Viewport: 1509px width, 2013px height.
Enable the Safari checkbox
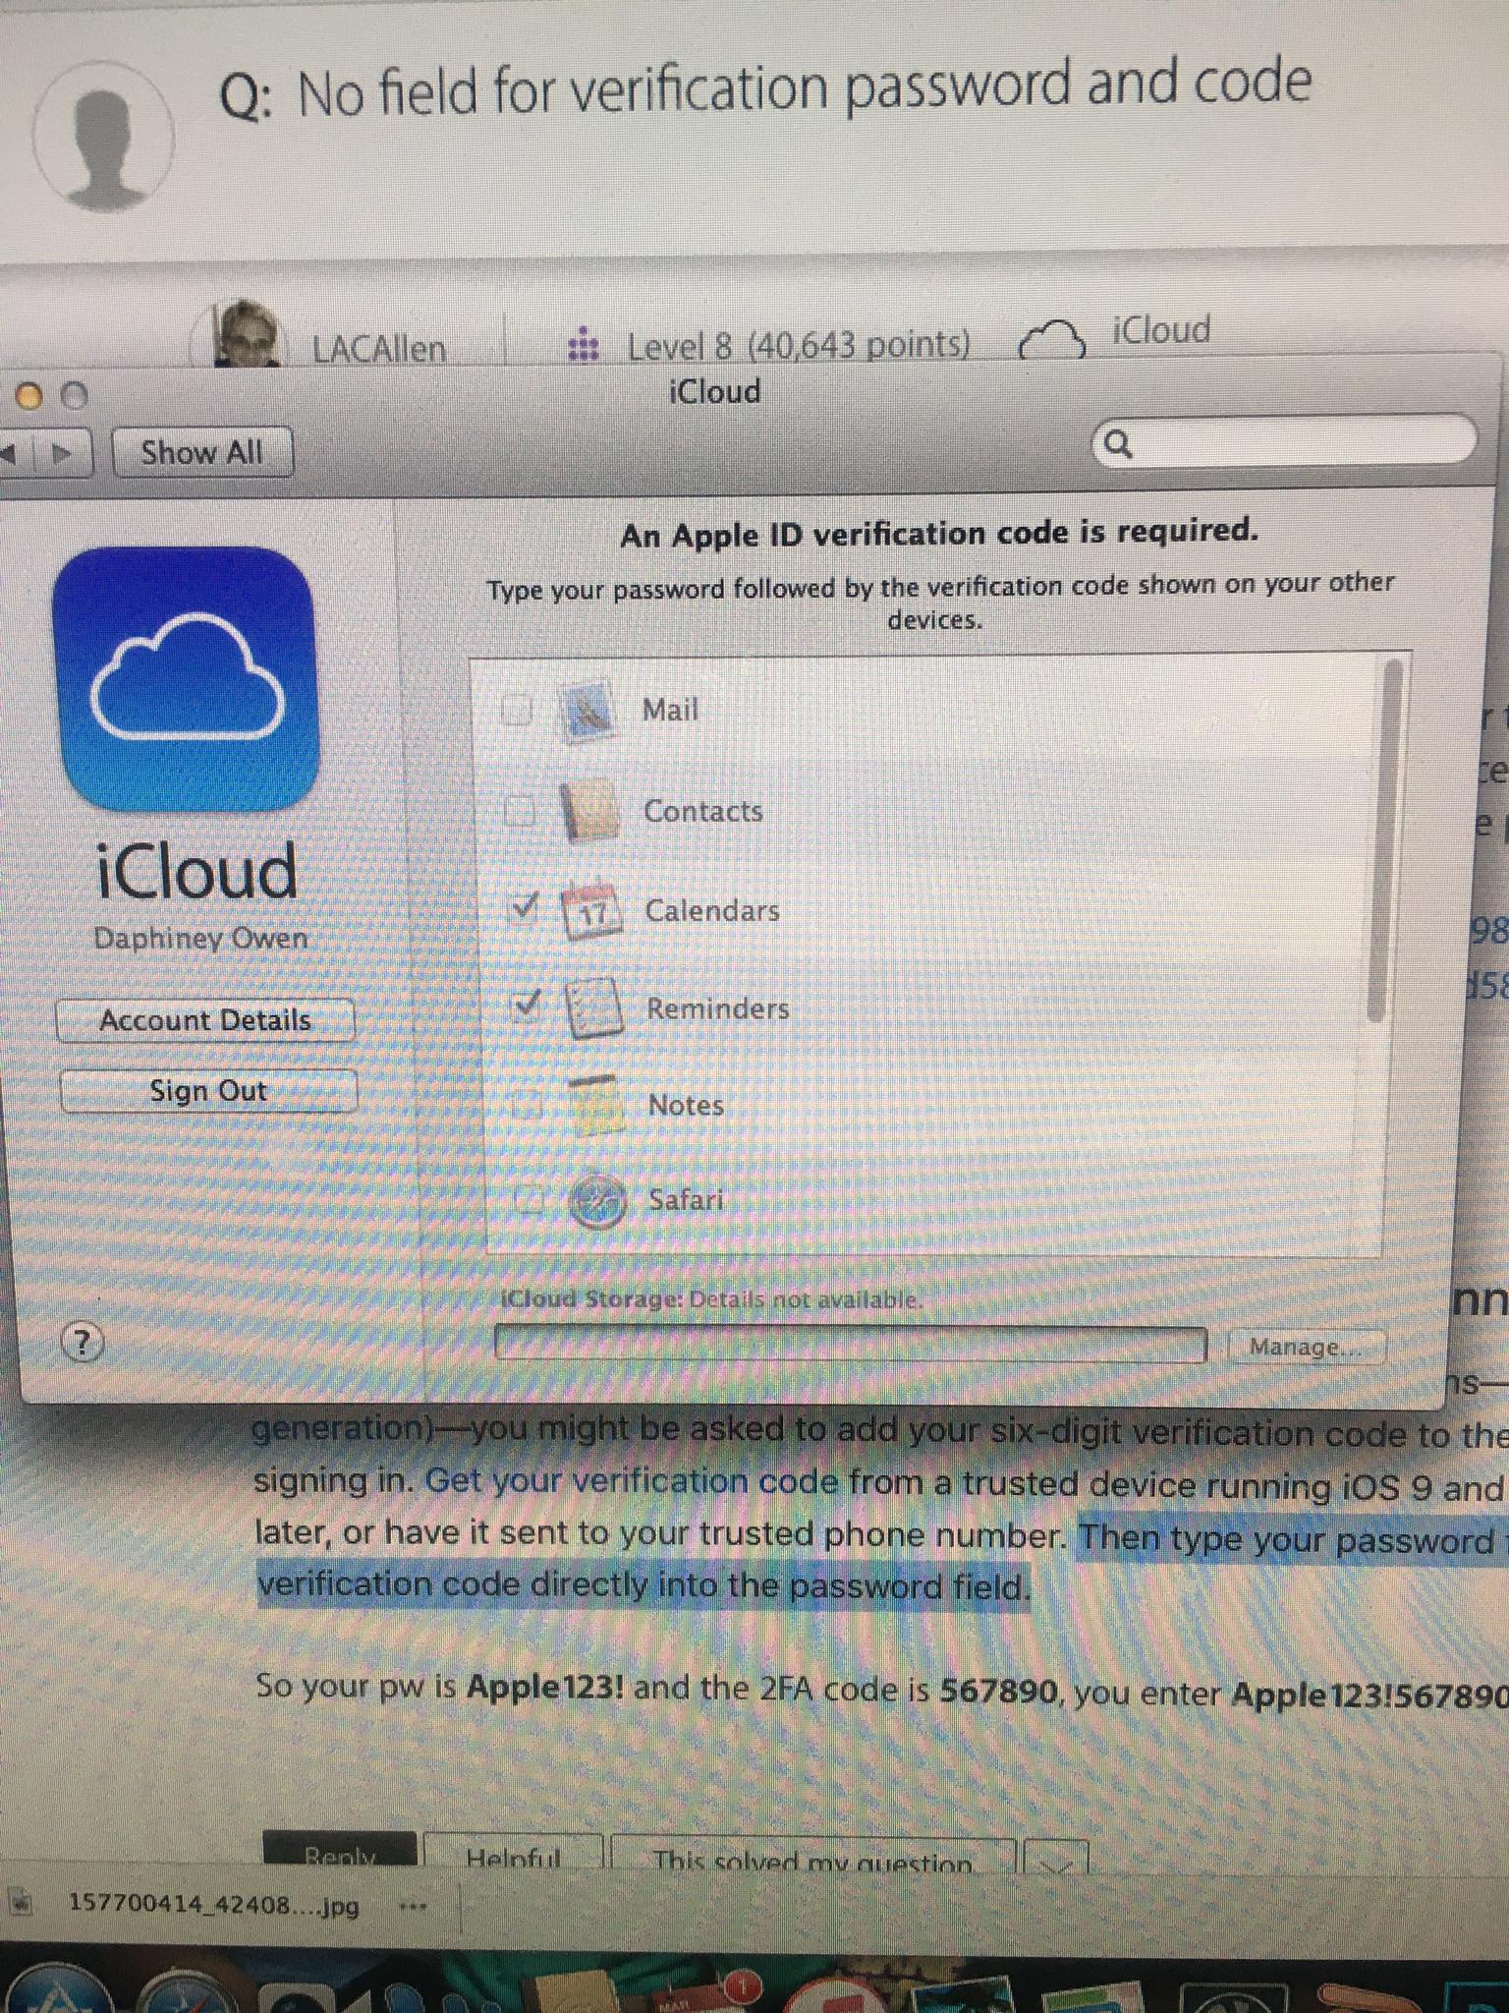(531, 1199)
